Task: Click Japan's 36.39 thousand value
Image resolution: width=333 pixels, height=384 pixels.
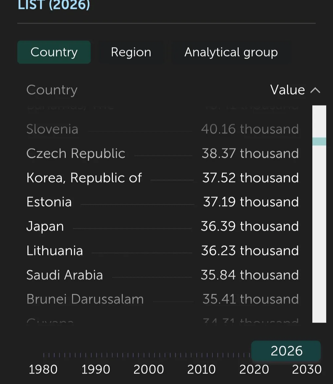Action: click(250, 226)
